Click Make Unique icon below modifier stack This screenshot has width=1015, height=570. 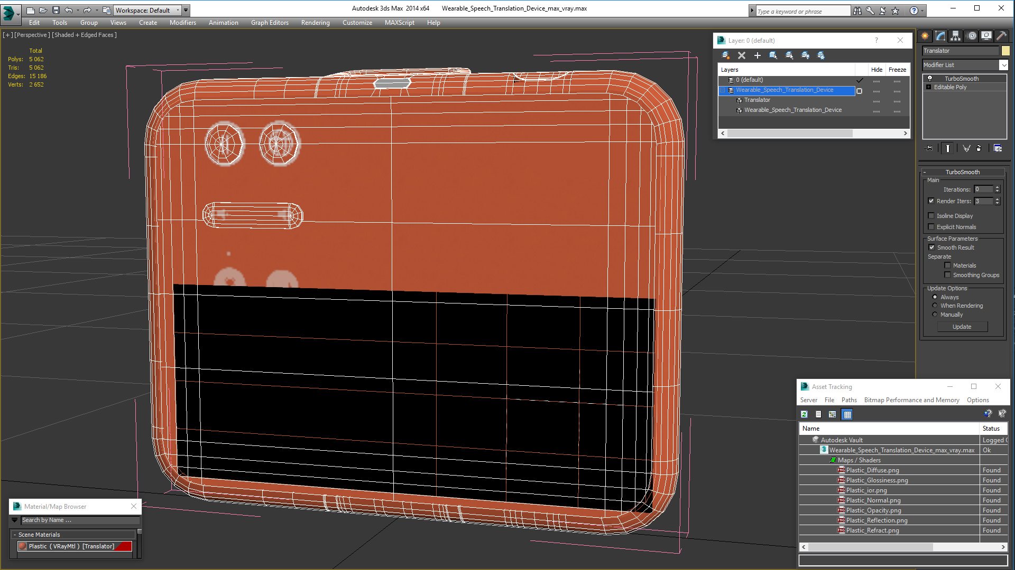[x=966, y=148]
